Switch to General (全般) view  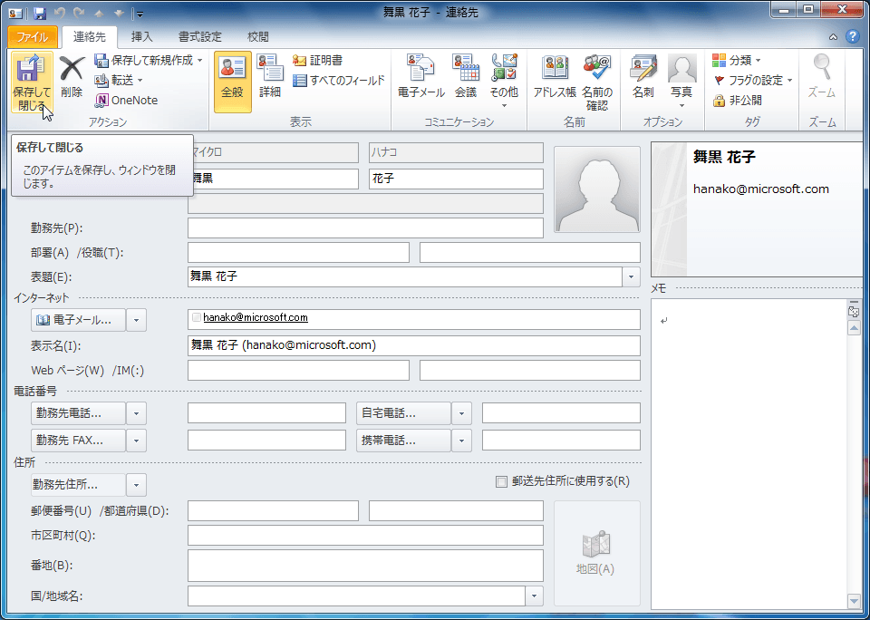pos(233,82)
